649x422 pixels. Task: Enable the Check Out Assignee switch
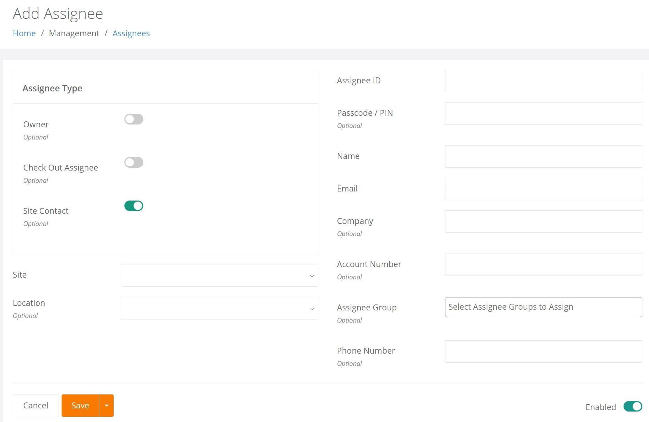coord(134,163)
